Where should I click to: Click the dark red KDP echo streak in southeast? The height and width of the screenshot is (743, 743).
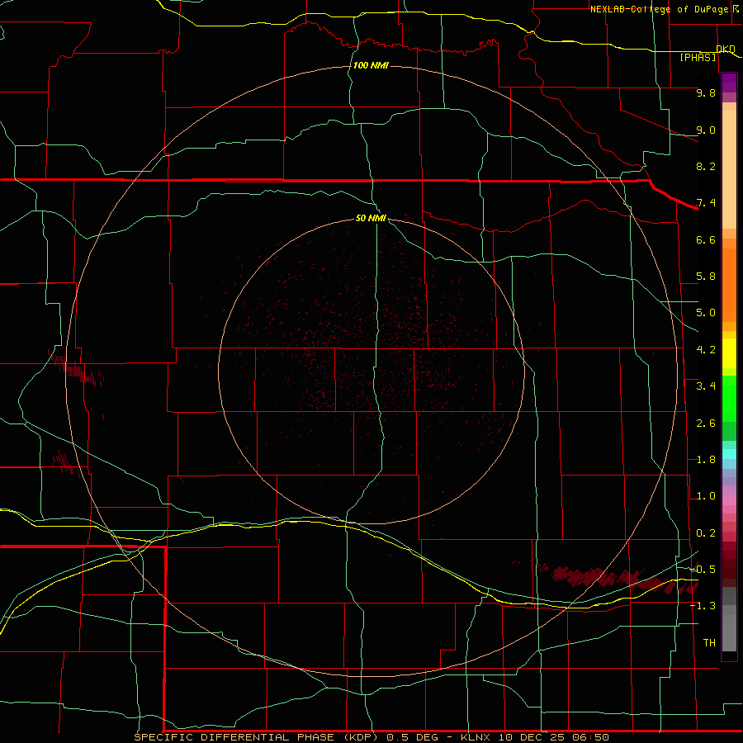pos(618,579)
